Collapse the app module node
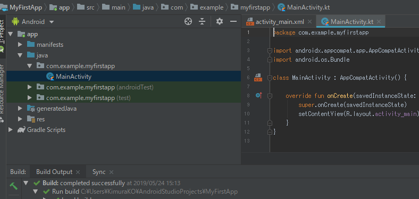Image resolution: width=419 pixels, height=199 pixels. tap(11, 34)
